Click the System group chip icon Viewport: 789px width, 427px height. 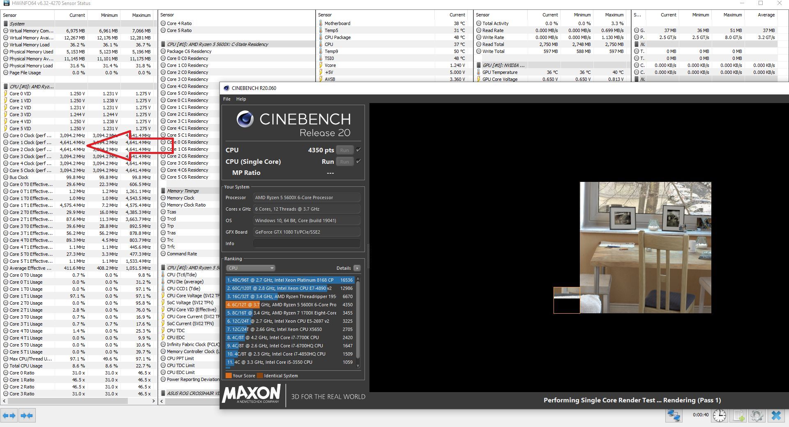[x=6, y=24]
